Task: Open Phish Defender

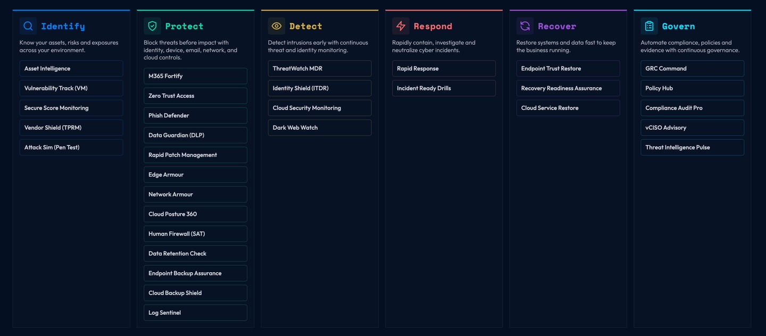Action: click(x=195, y=115)
